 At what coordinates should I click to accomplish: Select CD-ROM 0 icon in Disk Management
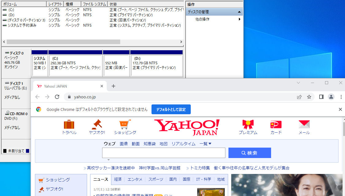pyautogui.click(x=7, y=113)
